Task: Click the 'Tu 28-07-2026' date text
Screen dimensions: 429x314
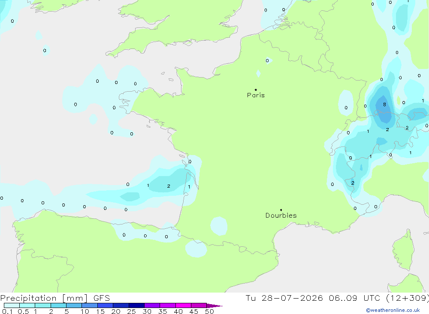Action: click(x=284, y=298)
